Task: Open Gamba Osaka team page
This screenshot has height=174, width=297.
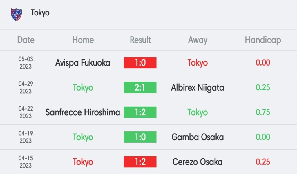Action: pos(198,137)
